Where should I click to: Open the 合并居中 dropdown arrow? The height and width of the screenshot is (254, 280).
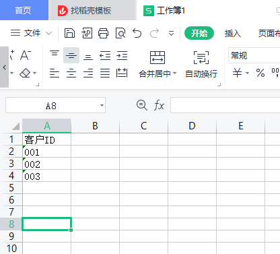click(175, 73)
